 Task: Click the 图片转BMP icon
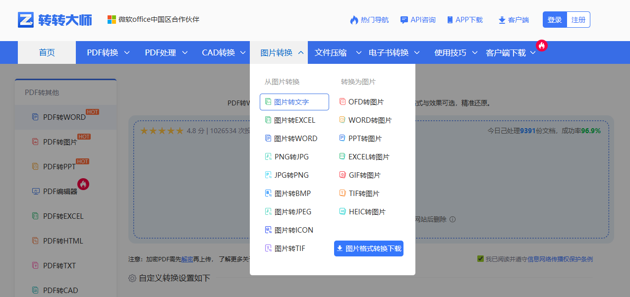(268, 194)
